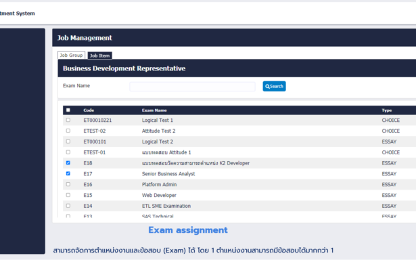Click the Type column header
This screenshot has height=260, width=416.
click(x=386, y=110)
